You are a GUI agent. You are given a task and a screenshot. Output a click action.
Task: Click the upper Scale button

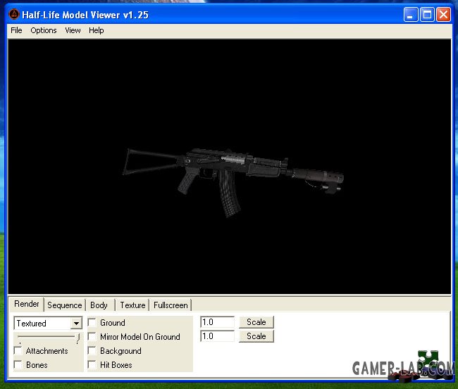pos(256,322)
